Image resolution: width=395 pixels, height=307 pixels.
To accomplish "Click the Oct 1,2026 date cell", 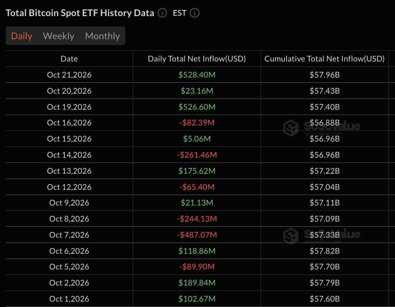I will [x=69, y=299].
